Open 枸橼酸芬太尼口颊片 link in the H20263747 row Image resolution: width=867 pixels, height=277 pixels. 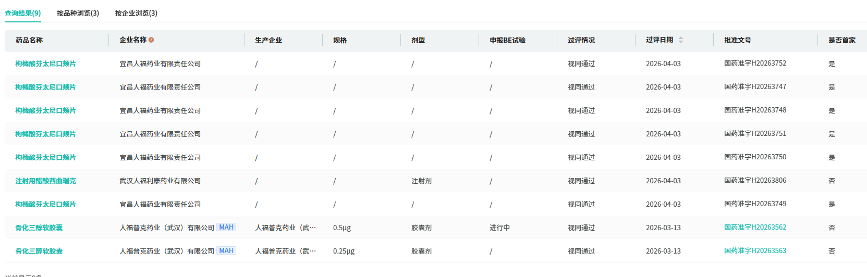pyautogui.click(x=45, y=87)
